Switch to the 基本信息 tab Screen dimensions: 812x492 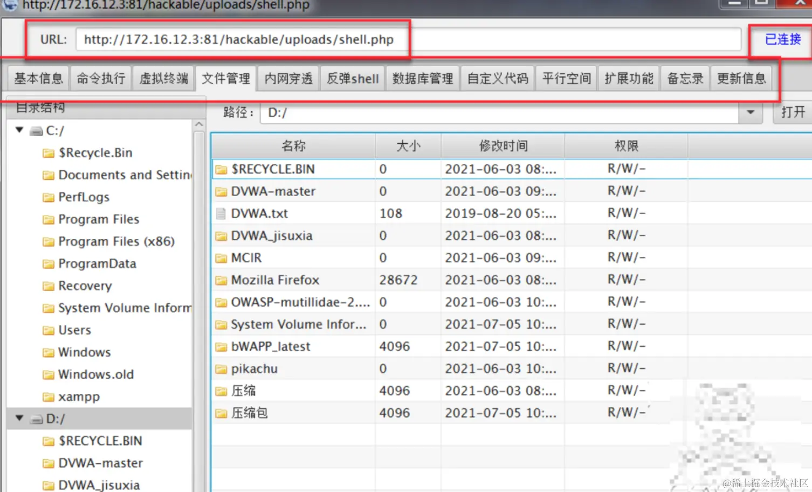[x=38, y=79]
